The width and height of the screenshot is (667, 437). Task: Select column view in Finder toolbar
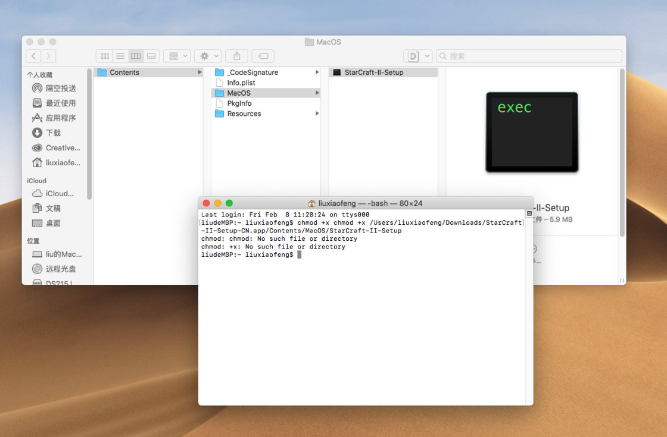(x=136, y=56)
